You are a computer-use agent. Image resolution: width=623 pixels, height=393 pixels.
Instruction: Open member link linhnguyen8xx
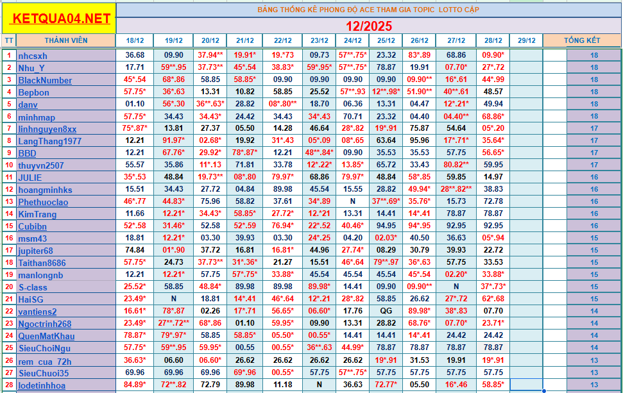[x=47, y=129]
